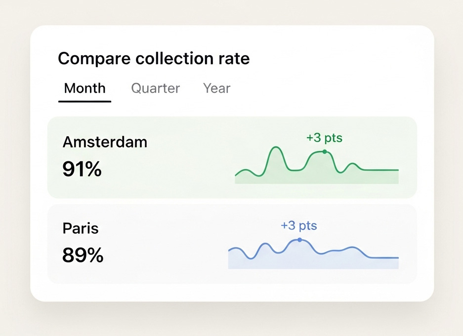Click the +3 pts label on Amsterdam chart
Screen dimensions: 463x336
(324, 138)
